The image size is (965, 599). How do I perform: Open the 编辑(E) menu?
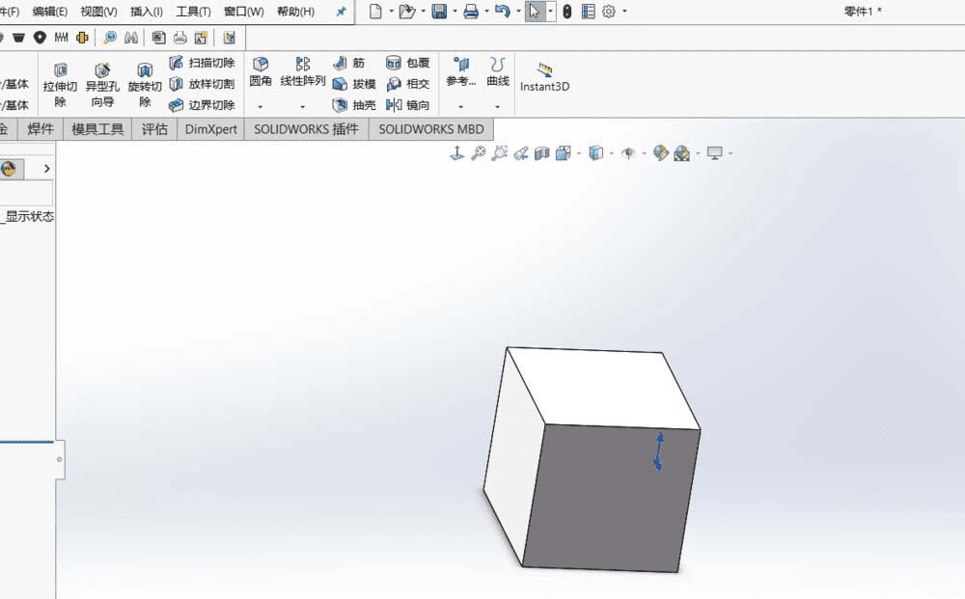pyautogui.click(x=50, y=12)
